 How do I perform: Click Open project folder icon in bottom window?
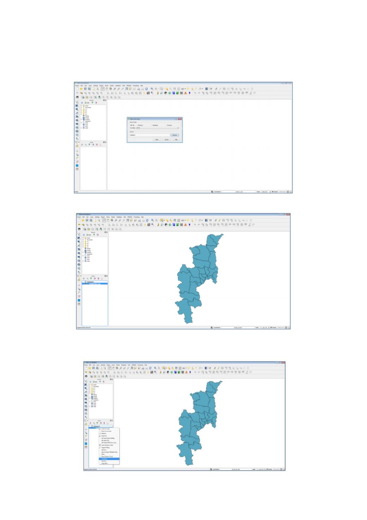90,368
